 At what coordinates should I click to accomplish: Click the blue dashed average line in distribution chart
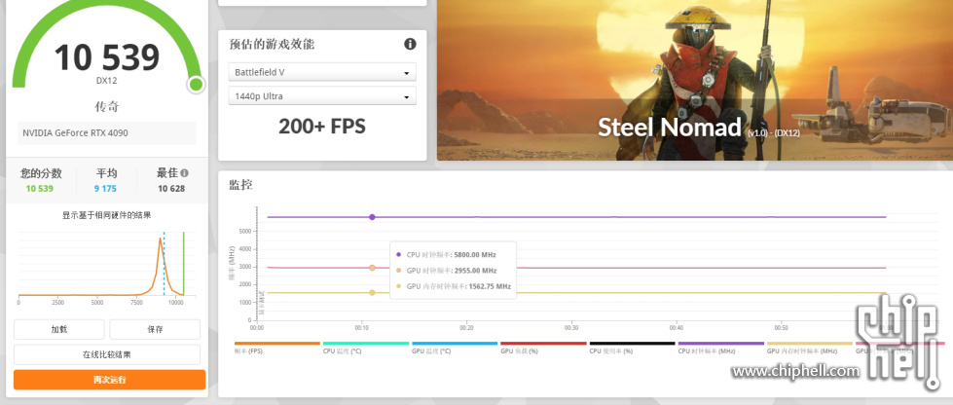pos(164,263)
